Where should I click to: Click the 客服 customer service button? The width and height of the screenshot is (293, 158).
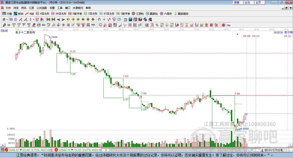pyautogui.click(x=238, y=2)
